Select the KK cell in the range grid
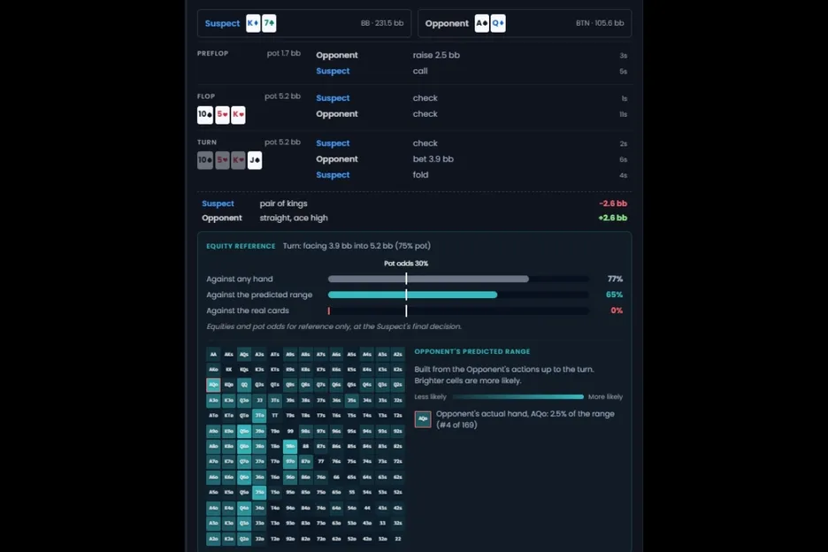The width and height of the screenshot is (828, 552). (x=228, y=369)
